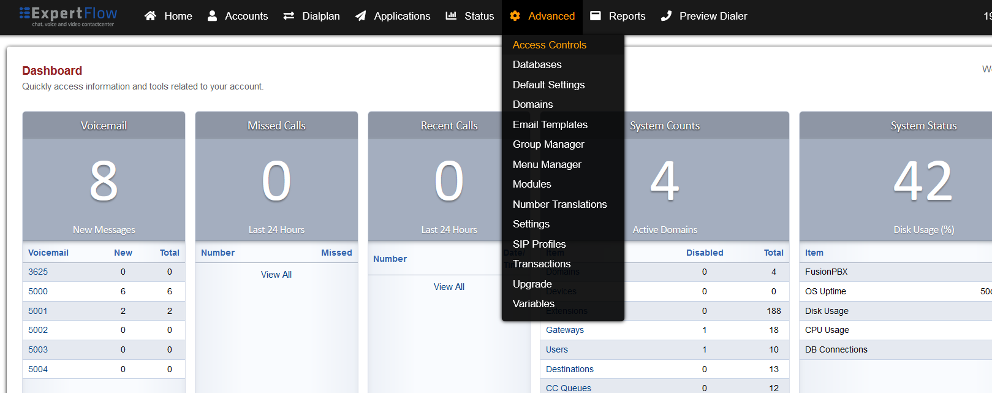This screenshot has height=393, width=992.
Task: Click the Voicemail card showing 8 messages
Action: coord(104,181)
